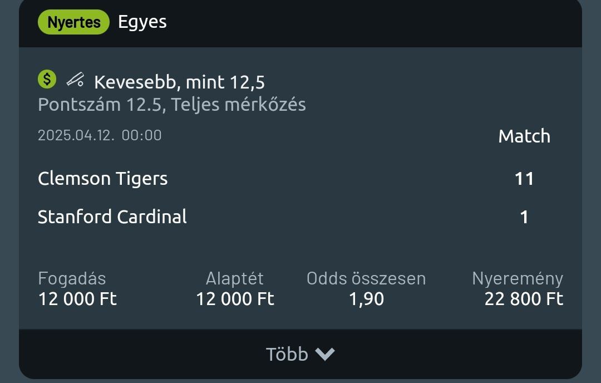Screen dimensions: 601x383
Task: Expand details with the Több chevron arrow
Action: [x=325, y=354]
